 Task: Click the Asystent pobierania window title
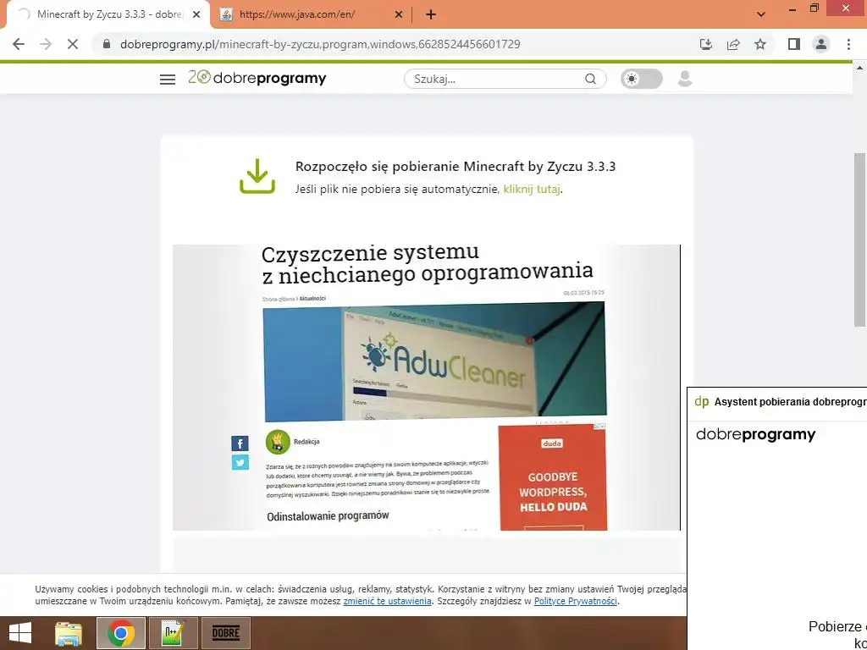click(x=790, y=402)
